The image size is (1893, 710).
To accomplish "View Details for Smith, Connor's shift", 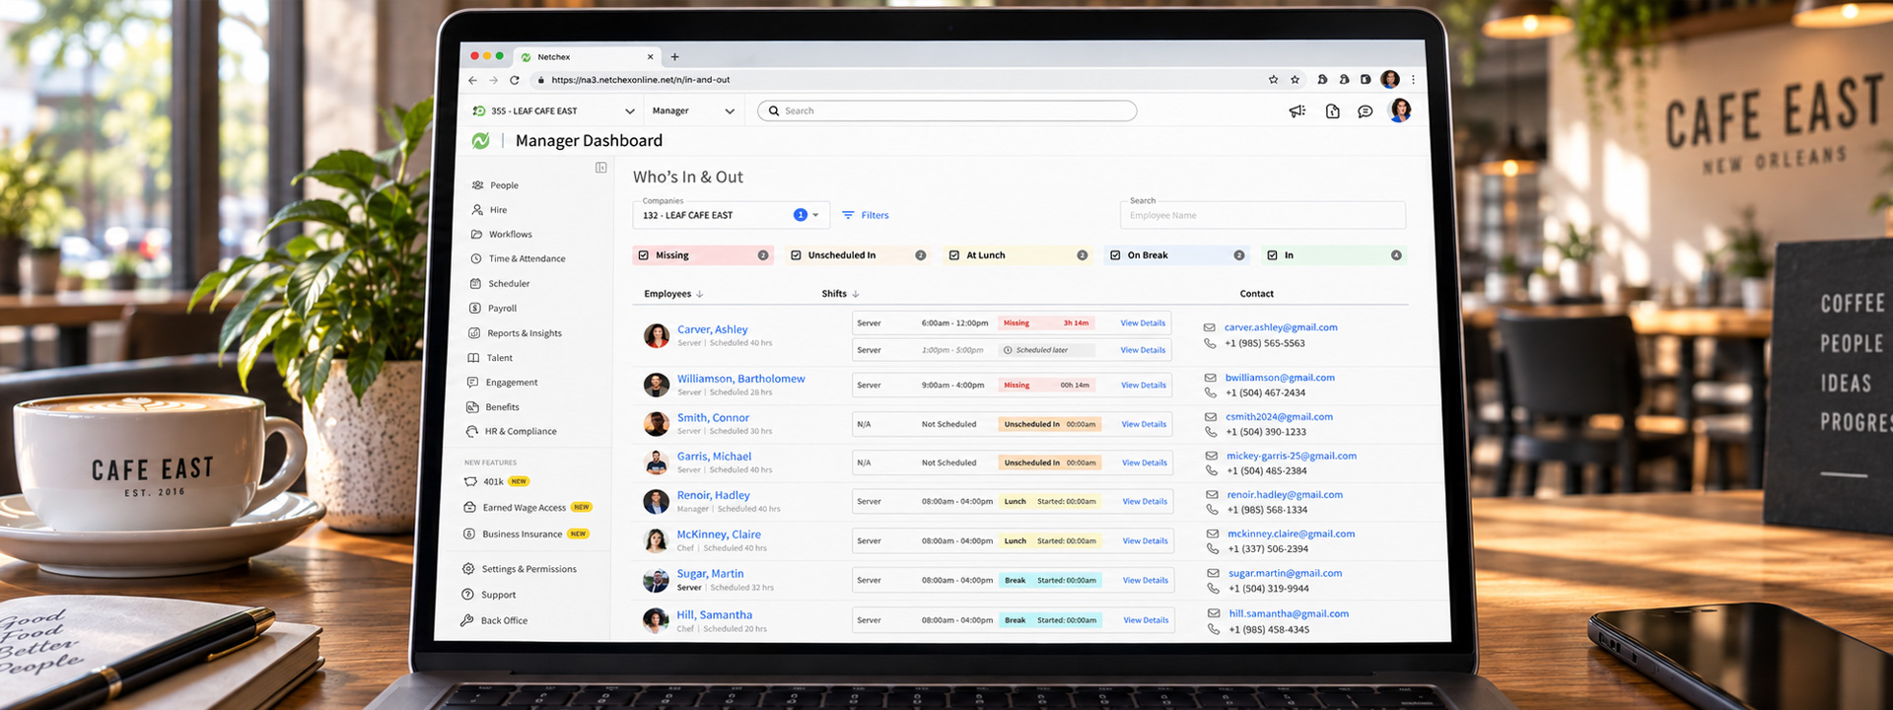I will [1144, 424].
